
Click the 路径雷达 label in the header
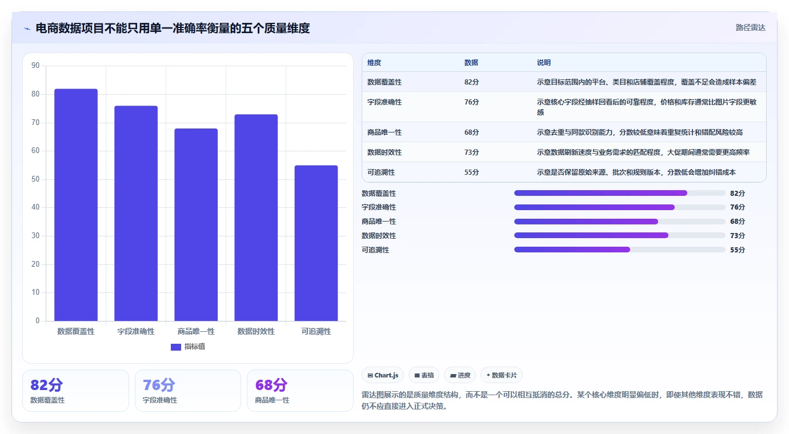tap(750, 27)
